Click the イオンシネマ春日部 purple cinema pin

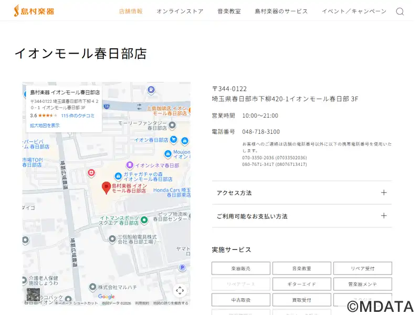[130, 165]
